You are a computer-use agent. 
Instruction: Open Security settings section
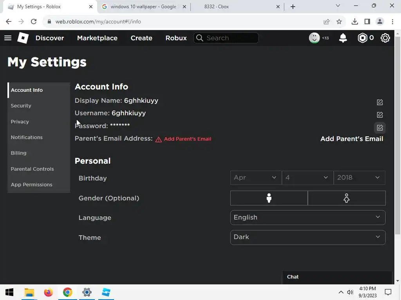[39, 106]
